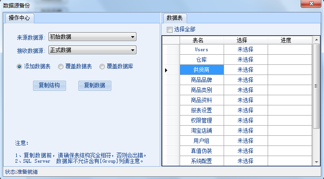Click the 复制结构 button
324x179 pixels.
click(49, 86)
